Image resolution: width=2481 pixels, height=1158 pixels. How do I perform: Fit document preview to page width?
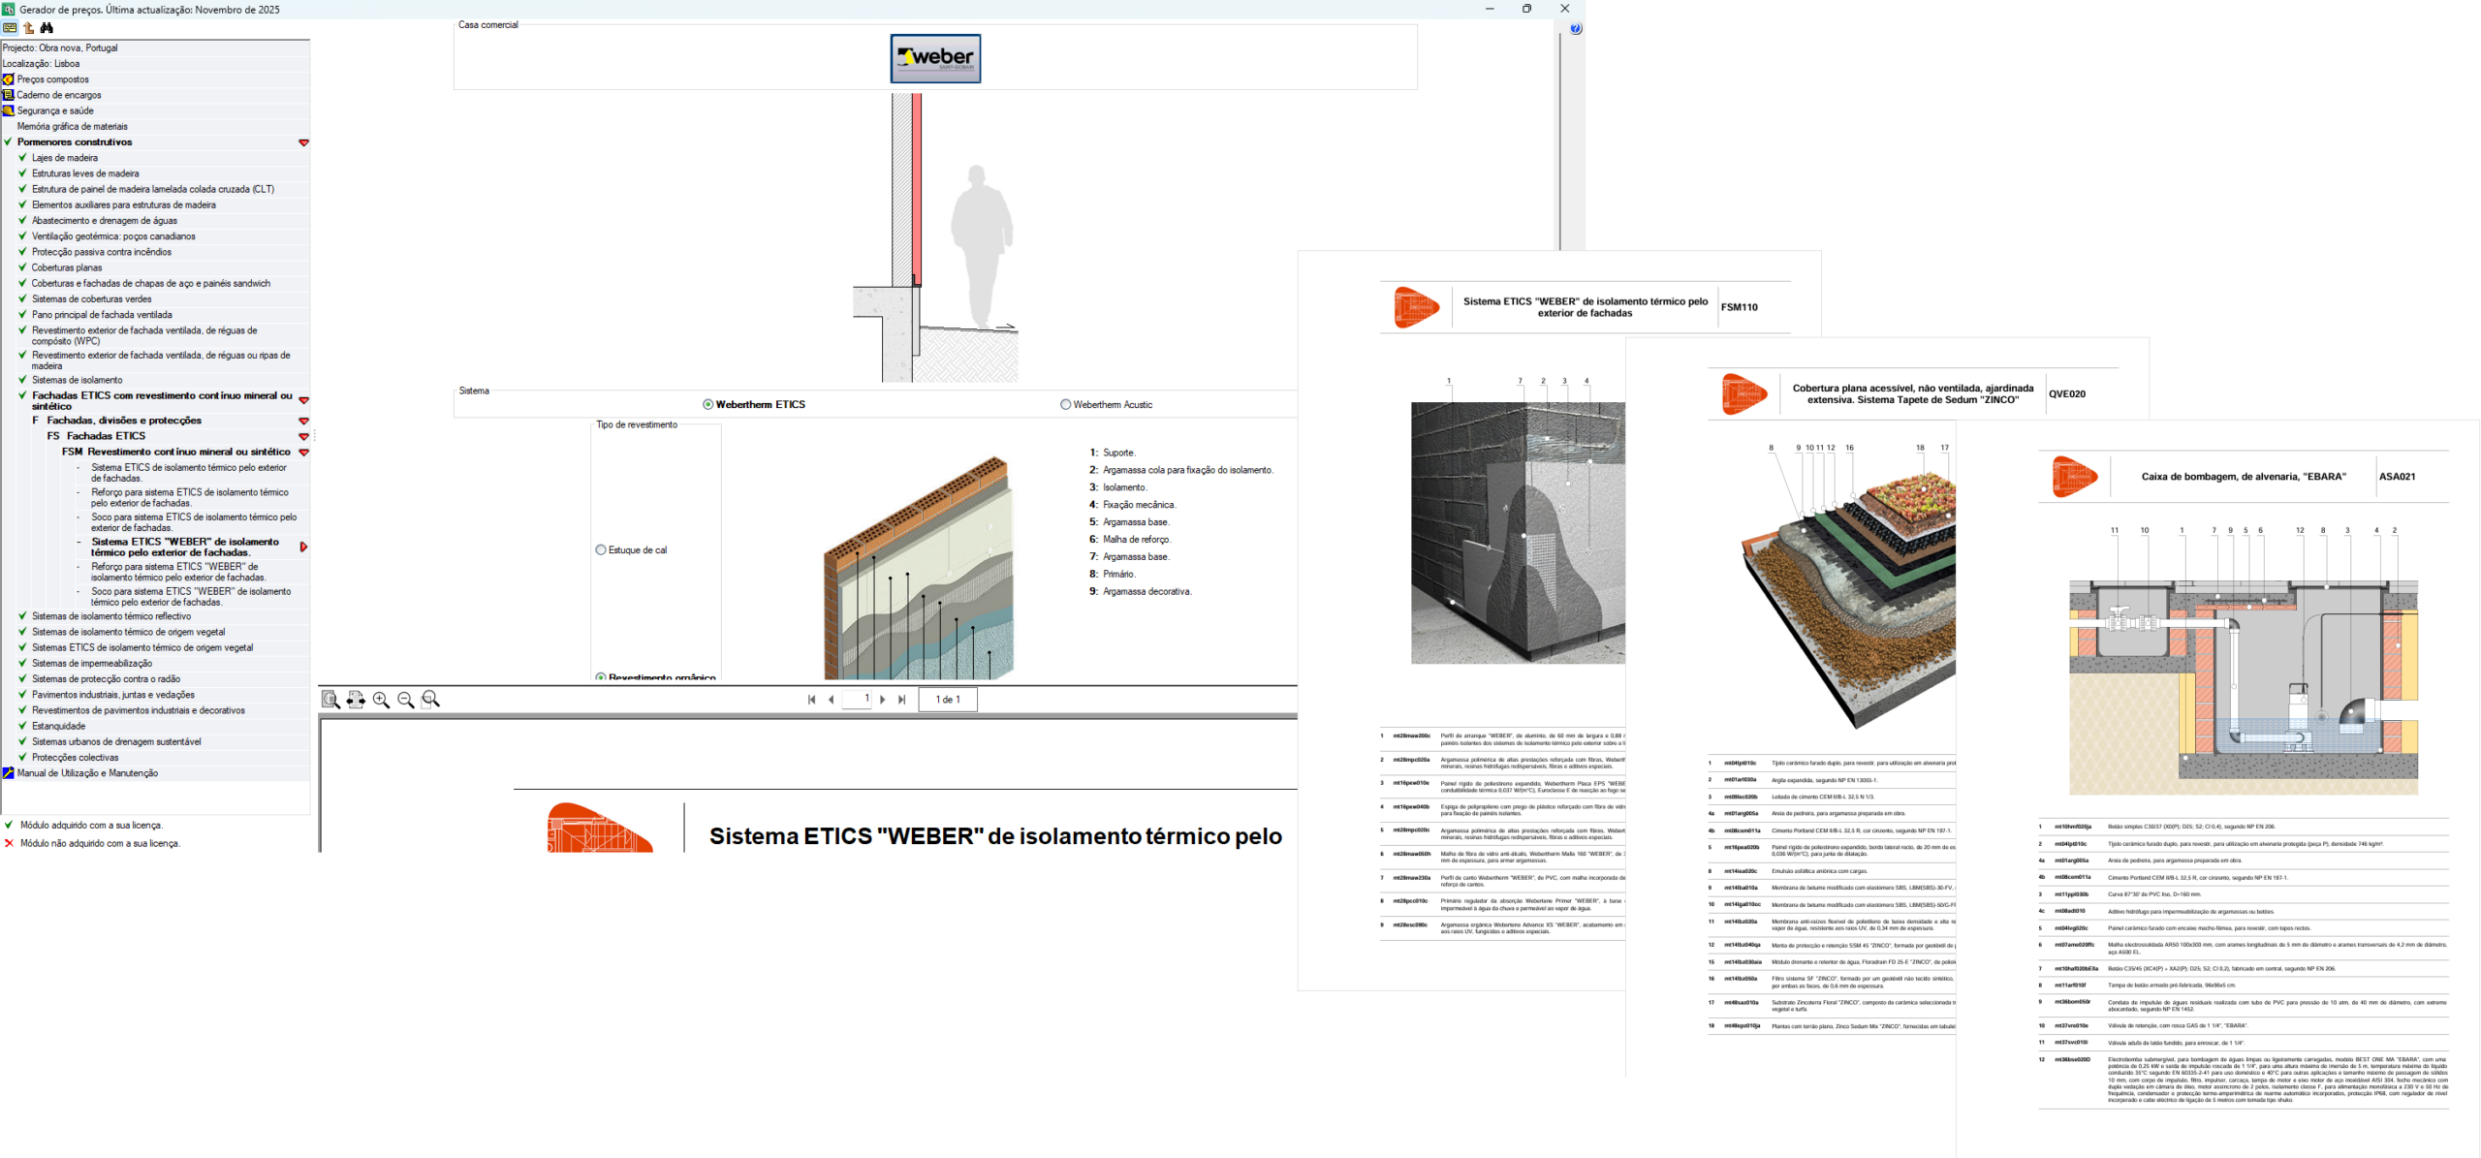pos(356,700)
